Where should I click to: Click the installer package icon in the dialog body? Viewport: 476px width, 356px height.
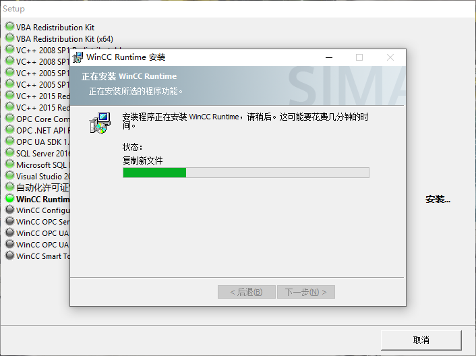click(x=100, y=123)
